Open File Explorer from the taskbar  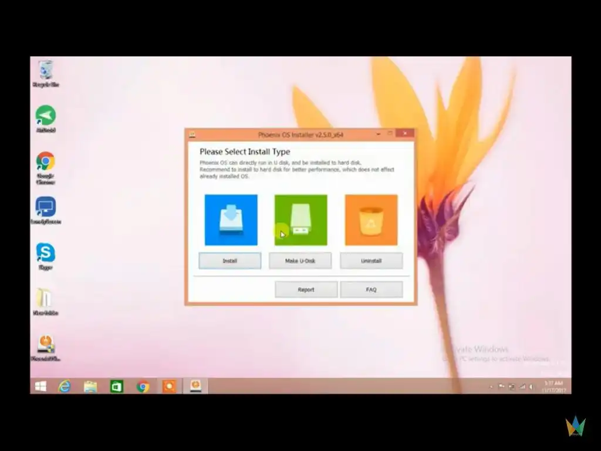pyautogui.click(x=90, y=386)
